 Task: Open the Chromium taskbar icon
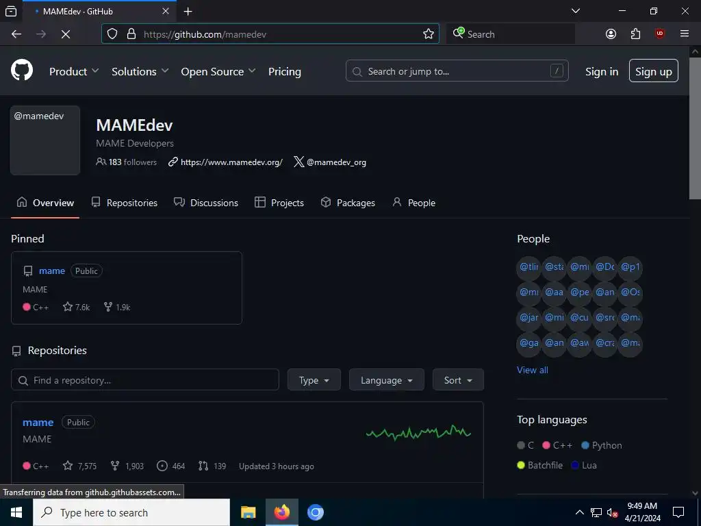(x=315, y=512)
